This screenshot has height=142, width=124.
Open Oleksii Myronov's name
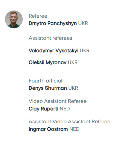coord(48,62)
